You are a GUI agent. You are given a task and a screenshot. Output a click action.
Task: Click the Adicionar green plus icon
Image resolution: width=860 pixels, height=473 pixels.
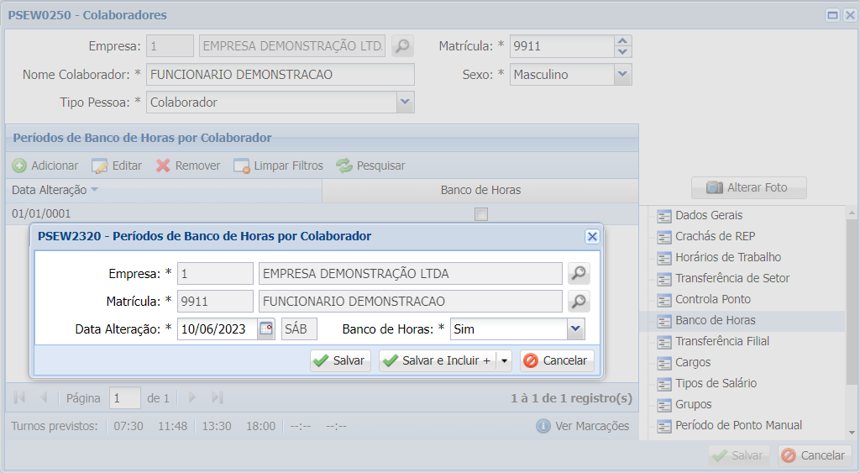tap(19, 166)
